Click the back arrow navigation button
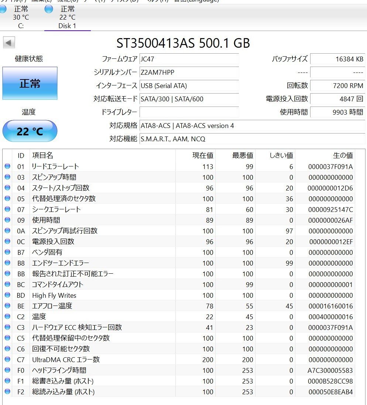Viewport: 367px width, 405px height. pos(8,43)
